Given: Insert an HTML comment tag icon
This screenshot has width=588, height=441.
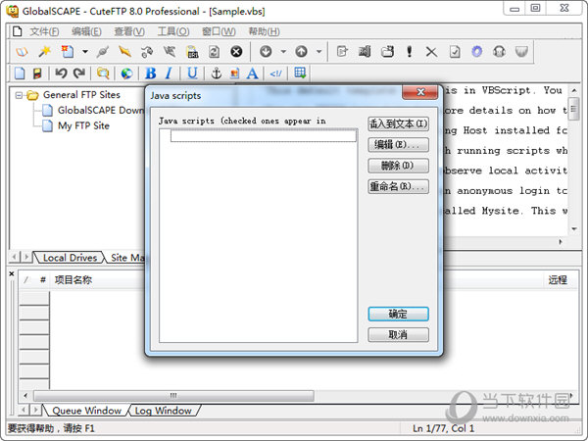Looking at the screenshot, I should click(x=276, y=73).
